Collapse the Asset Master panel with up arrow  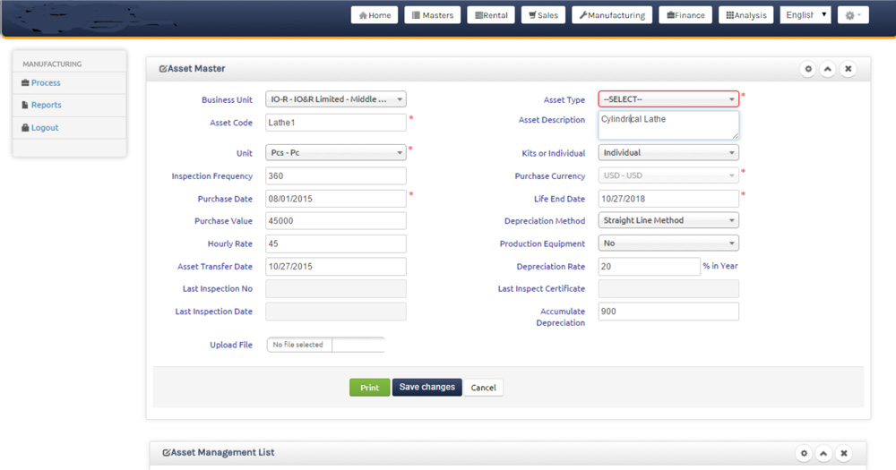828,69
